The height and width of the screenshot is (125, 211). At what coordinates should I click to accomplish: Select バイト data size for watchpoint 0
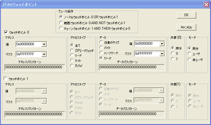(101, 47)
